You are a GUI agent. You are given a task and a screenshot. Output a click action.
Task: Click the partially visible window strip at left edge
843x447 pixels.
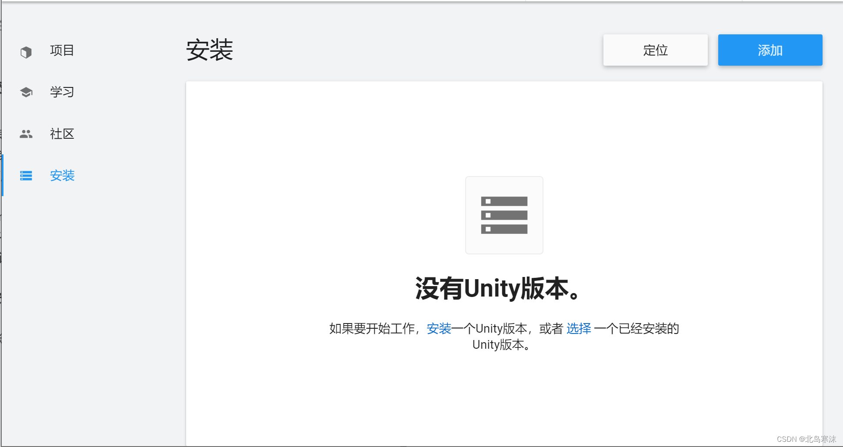point(2,217)
